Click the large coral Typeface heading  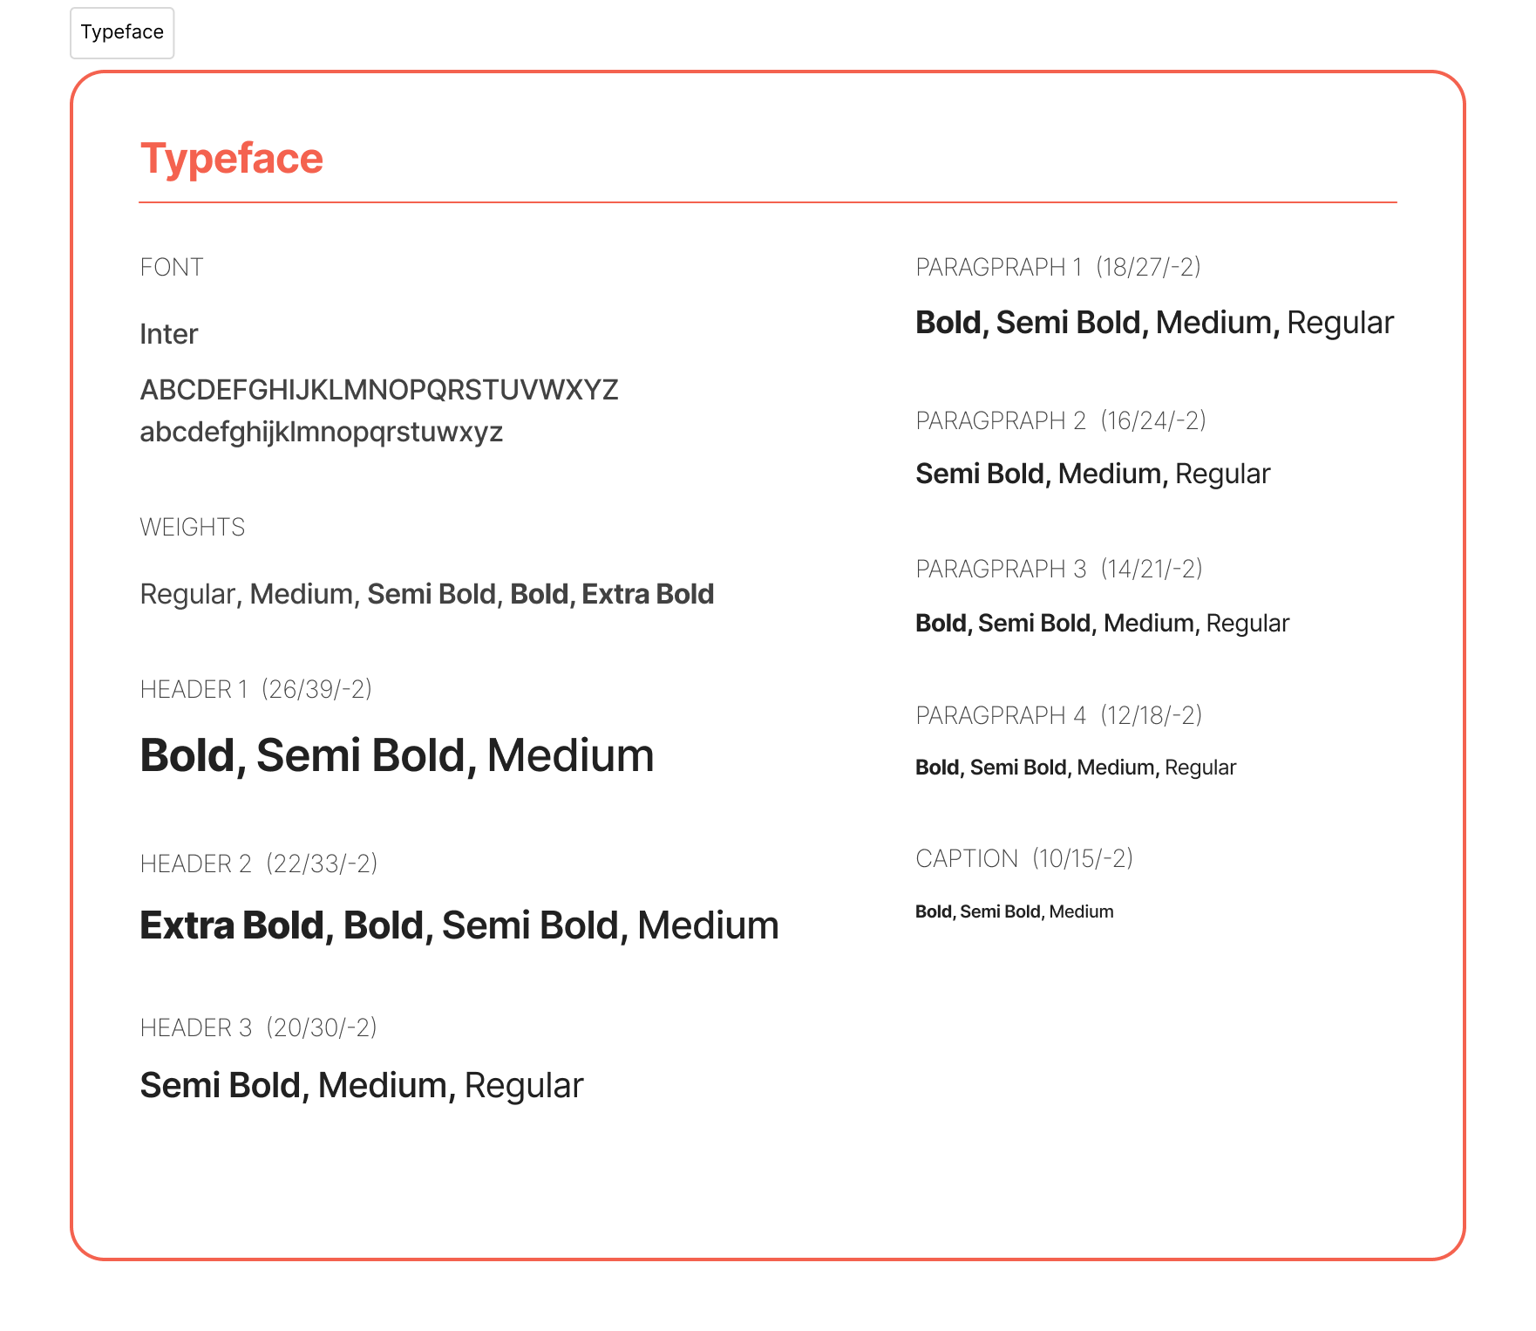(232, 159)
